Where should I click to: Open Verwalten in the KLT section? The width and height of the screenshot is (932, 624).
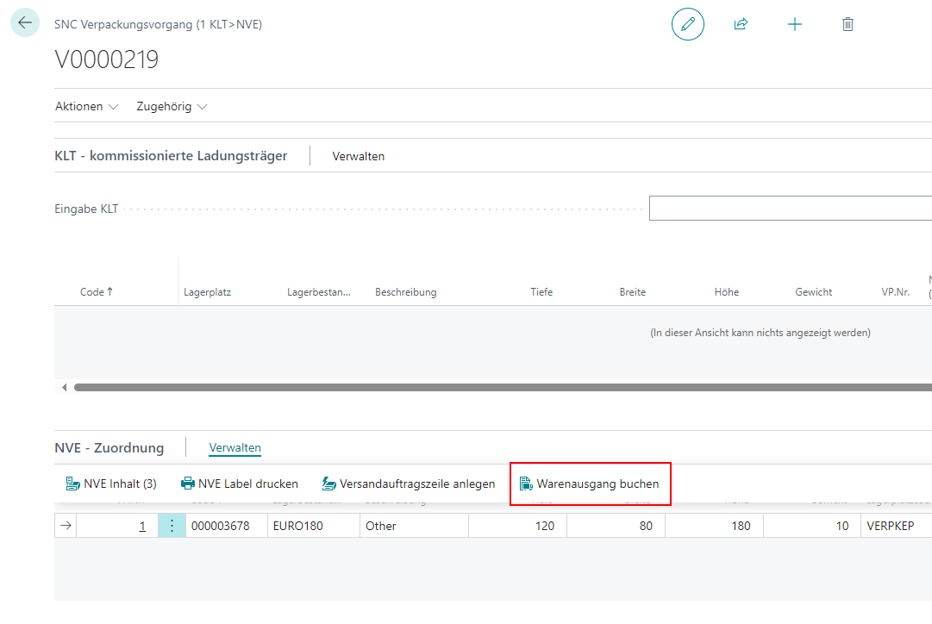tap(358, 156)
